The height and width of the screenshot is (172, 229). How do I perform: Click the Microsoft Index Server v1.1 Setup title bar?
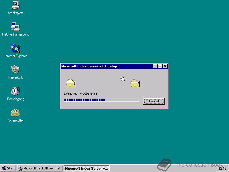(x=106, y=66)
